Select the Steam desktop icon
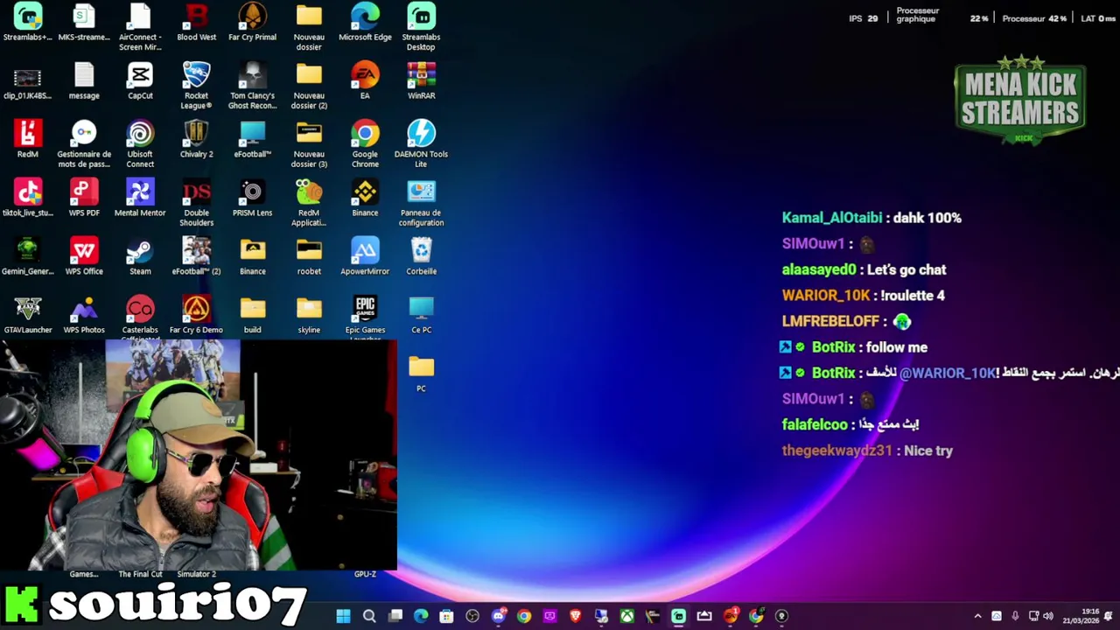1120x630 pixels. click(x=140, y=256)
